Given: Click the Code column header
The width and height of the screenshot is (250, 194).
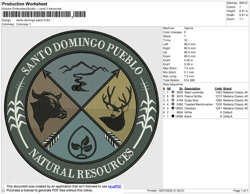Looking at the screenshot, I should pos(218,89).
